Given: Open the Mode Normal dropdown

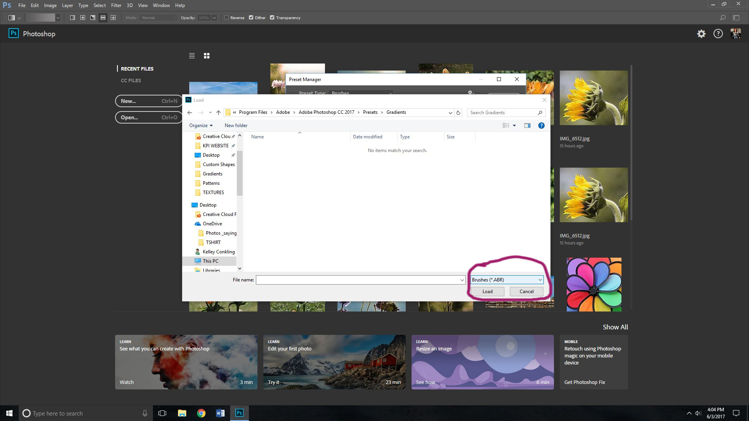Looking at the screenshot, I should [158, 18].
